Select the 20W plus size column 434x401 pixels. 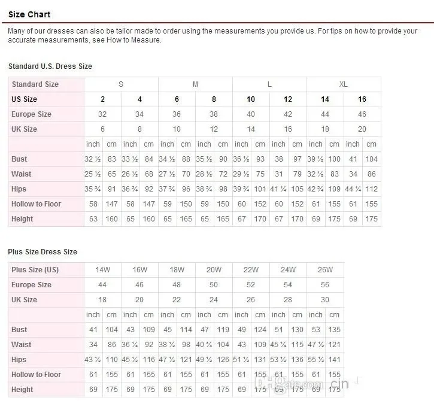214,270
